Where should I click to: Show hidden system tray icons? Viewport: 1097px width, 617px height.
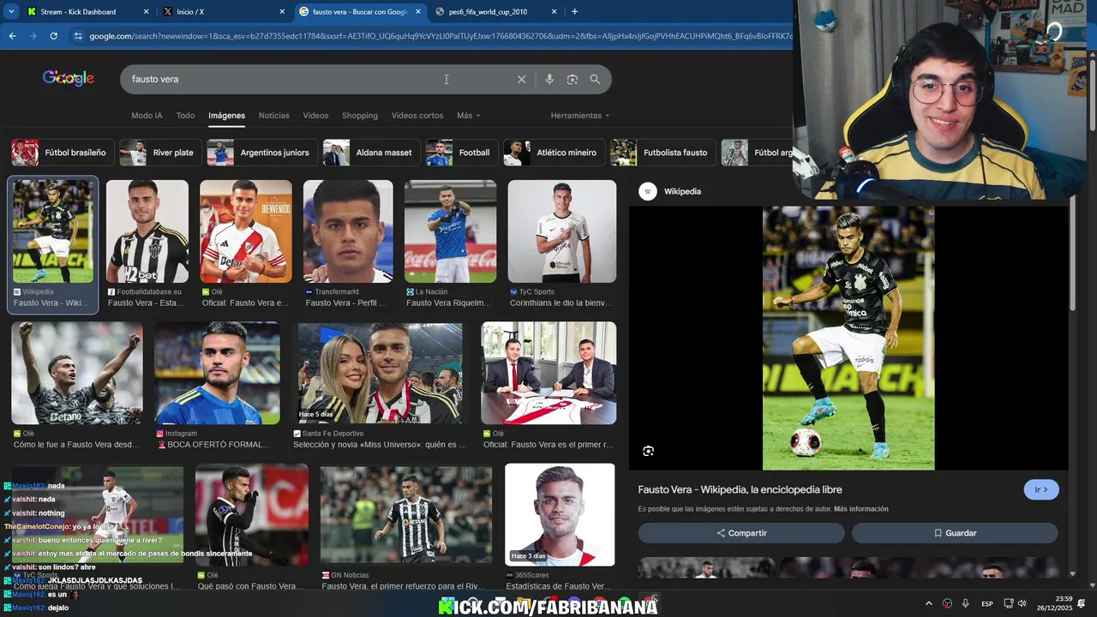(x=928, y=603)
